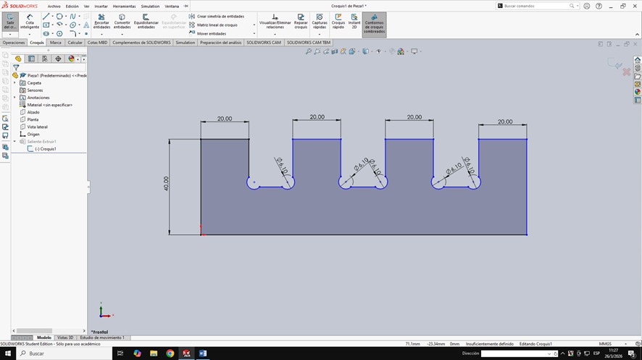Click the FeatureManager filter funnel icon

pyautogui.click(x=16, y=67)
